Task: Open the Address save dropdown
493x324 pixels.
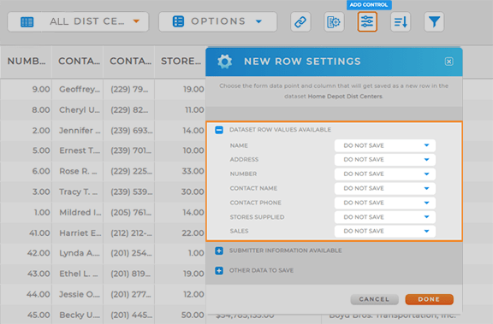Action: (385, 160)
